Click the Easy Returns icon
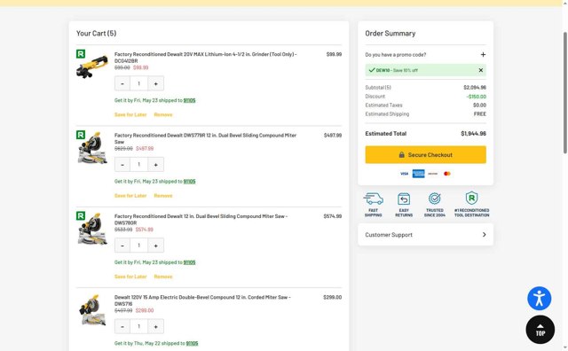The image size is (568, 351). pyautogui.click(x=404, y=199)
